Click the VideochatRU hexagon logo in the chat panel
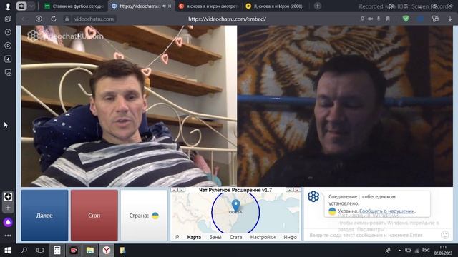This screenshot has height=257, width=458. pos(313,196)
